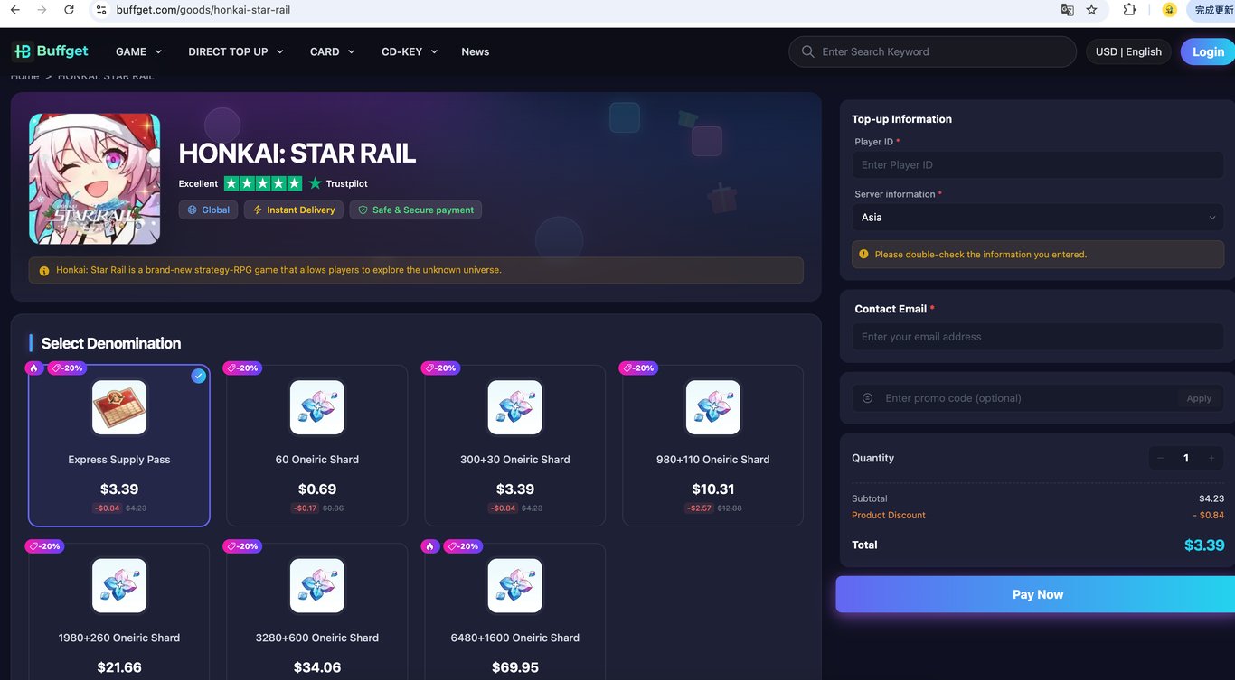Open the Server information dropdown showing Asia
This screenshot has width=1235, height=680.
1038,218
